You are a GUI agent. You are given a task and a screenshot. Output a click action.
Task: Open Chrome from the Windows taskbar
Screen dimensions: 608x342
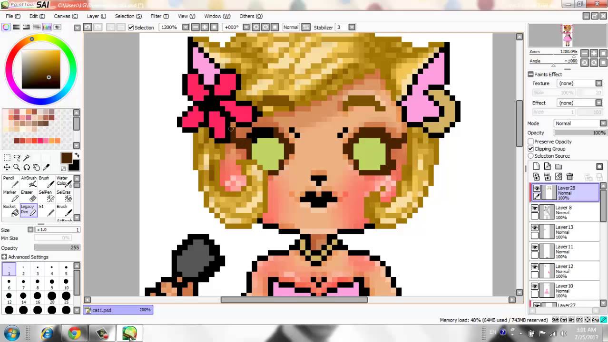[74, 333]
